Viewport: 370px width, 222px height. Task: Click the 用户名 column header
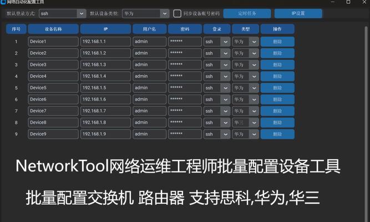pyautogui.click(x=149, y=29)
